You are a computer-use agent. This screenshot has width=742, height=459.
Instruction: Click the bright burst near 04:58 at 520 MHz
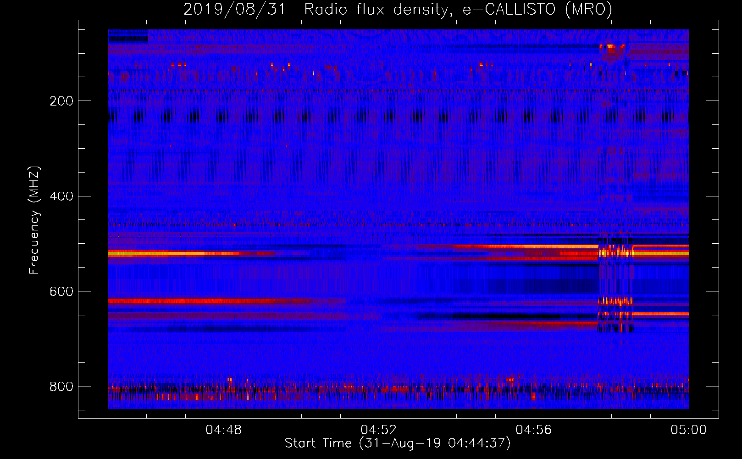(x=615, y=251)
